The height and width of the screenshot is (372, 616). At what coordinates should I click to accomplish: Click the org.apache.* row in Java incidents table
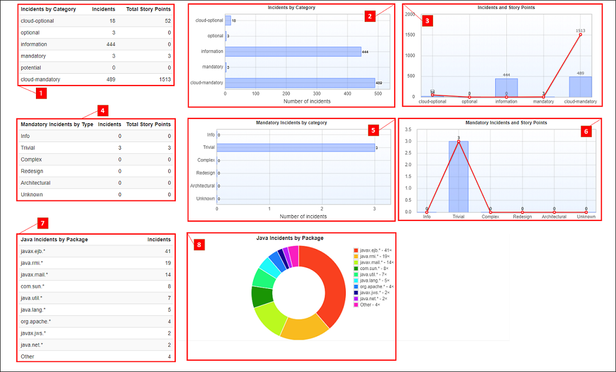96,321
